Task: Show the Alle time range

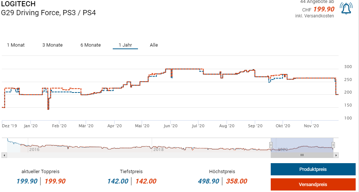Action: 154,45
